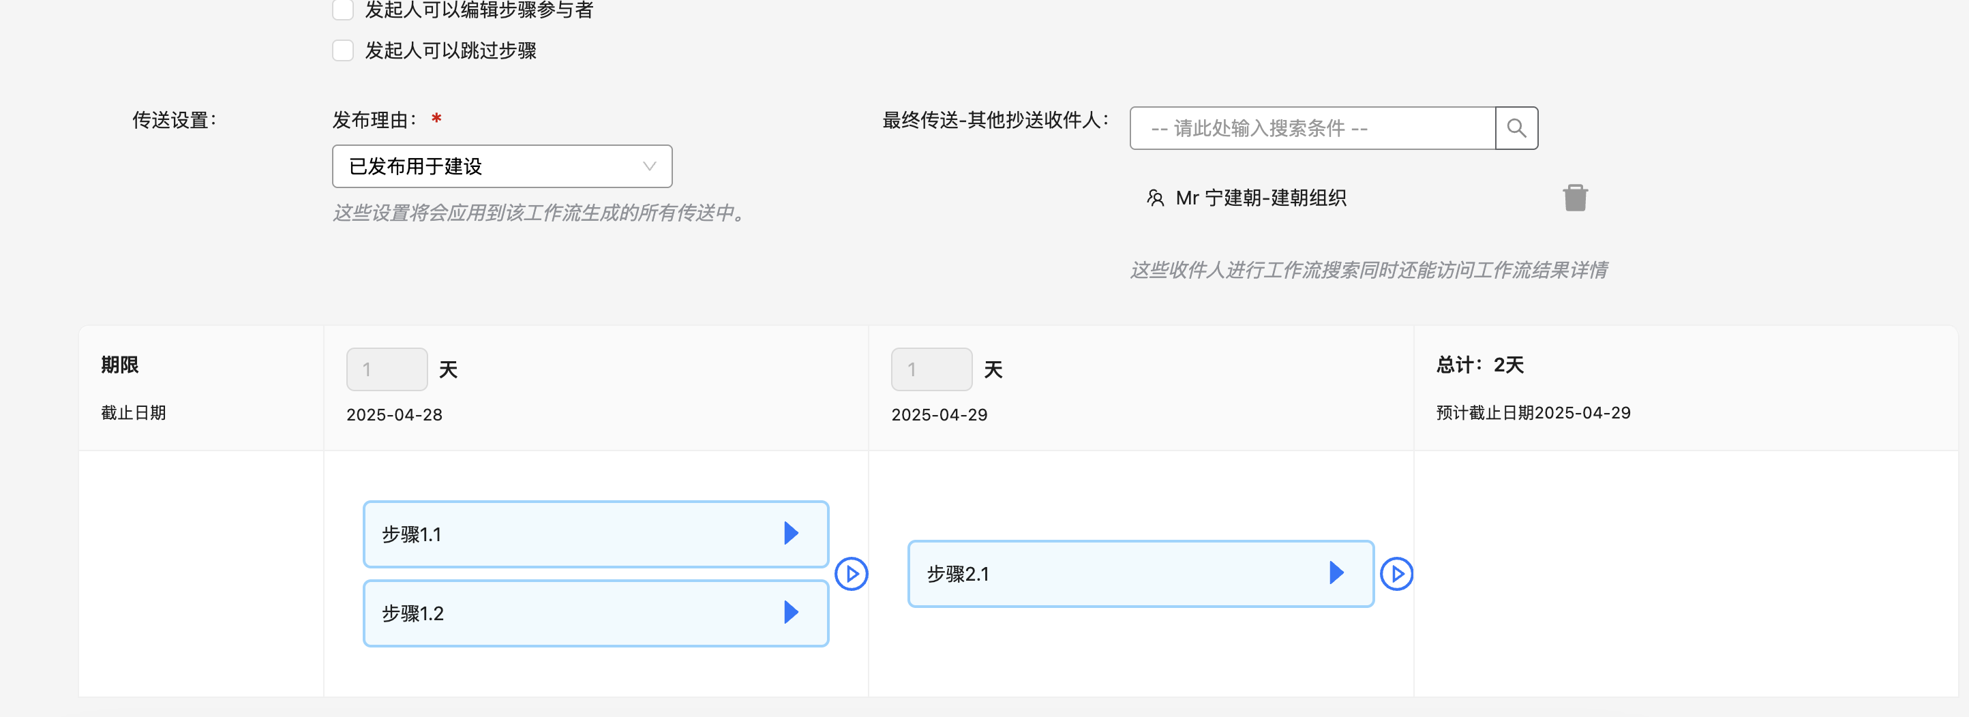
Task: Toggle 发起人可以跳过步骤 checkbox
Action: (343, 50)
